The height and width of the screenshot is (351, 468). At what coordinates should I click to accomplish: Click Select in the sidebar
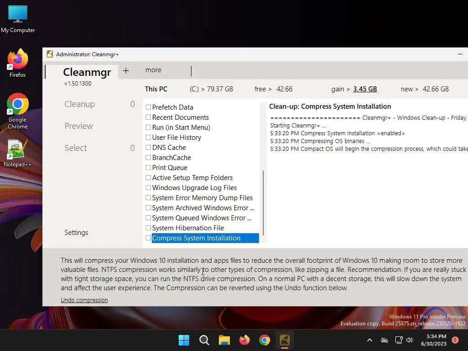[x=75, y=148]
